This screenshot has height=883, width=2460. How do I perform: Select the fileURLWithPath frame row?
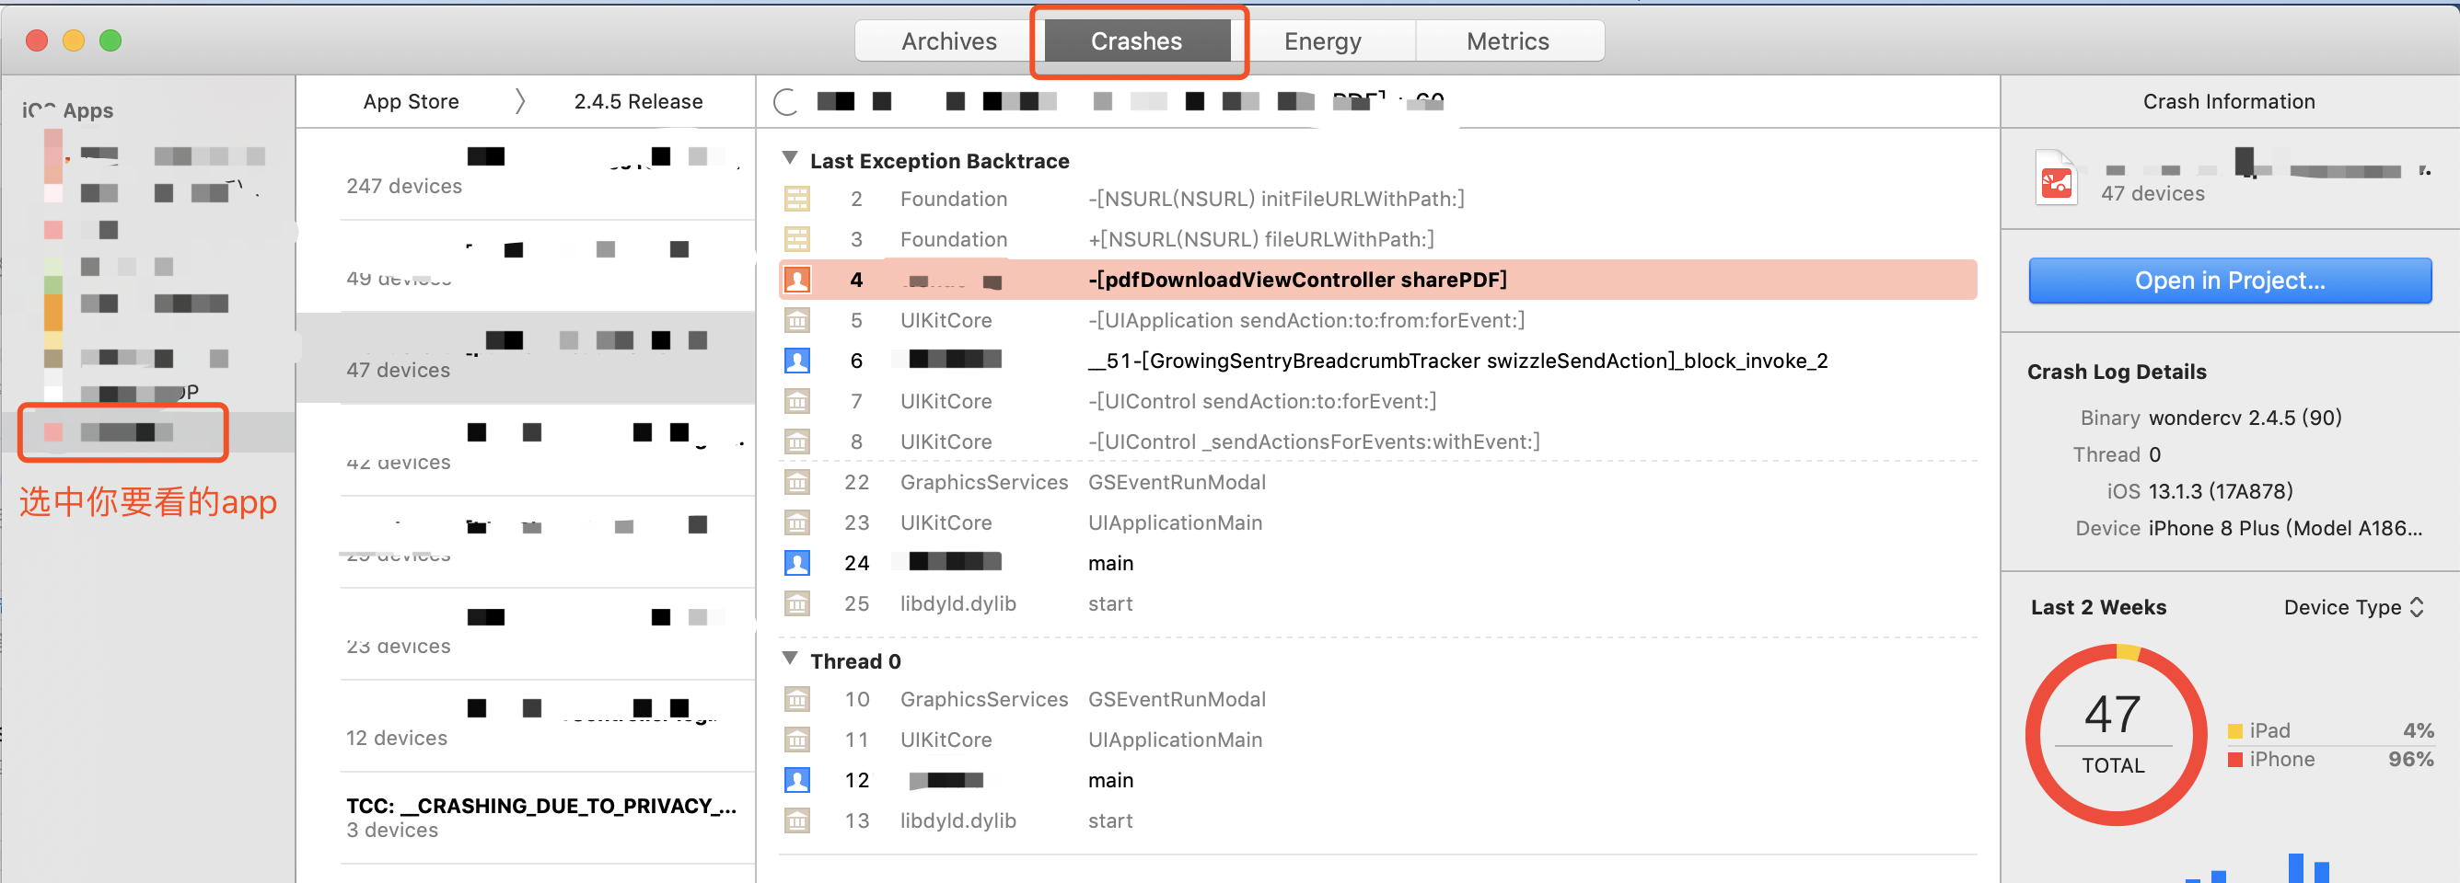[1377, 239]
